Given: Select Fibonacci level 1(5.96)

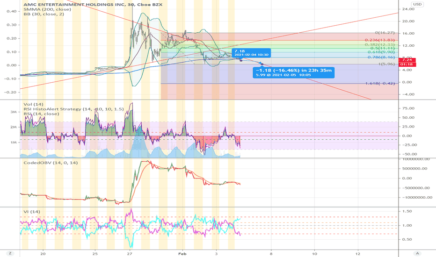Looking at the screenshot, I should [386, 64].
